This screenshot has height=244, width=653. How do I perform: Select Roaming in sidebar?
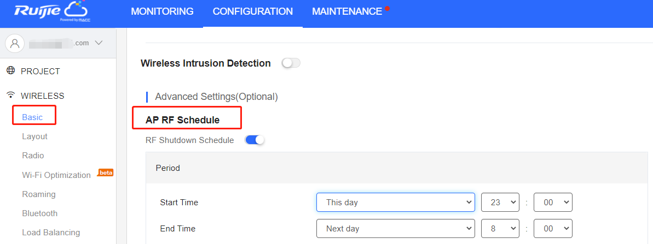[39, 194]
